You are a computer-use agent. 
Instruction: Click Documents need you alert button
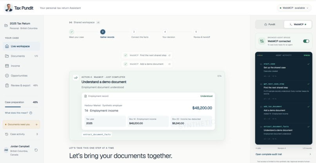click(21, 124)
